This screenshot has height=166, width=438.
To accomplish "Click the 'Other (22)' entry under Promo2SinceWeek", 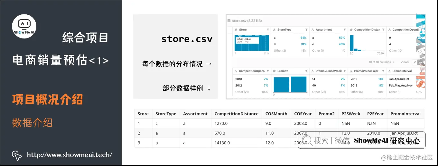I will [319, 92].
